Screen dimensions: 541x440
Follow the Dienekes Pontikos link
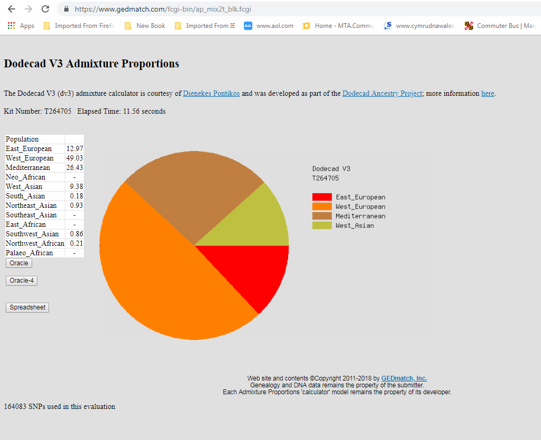[211, 94]
